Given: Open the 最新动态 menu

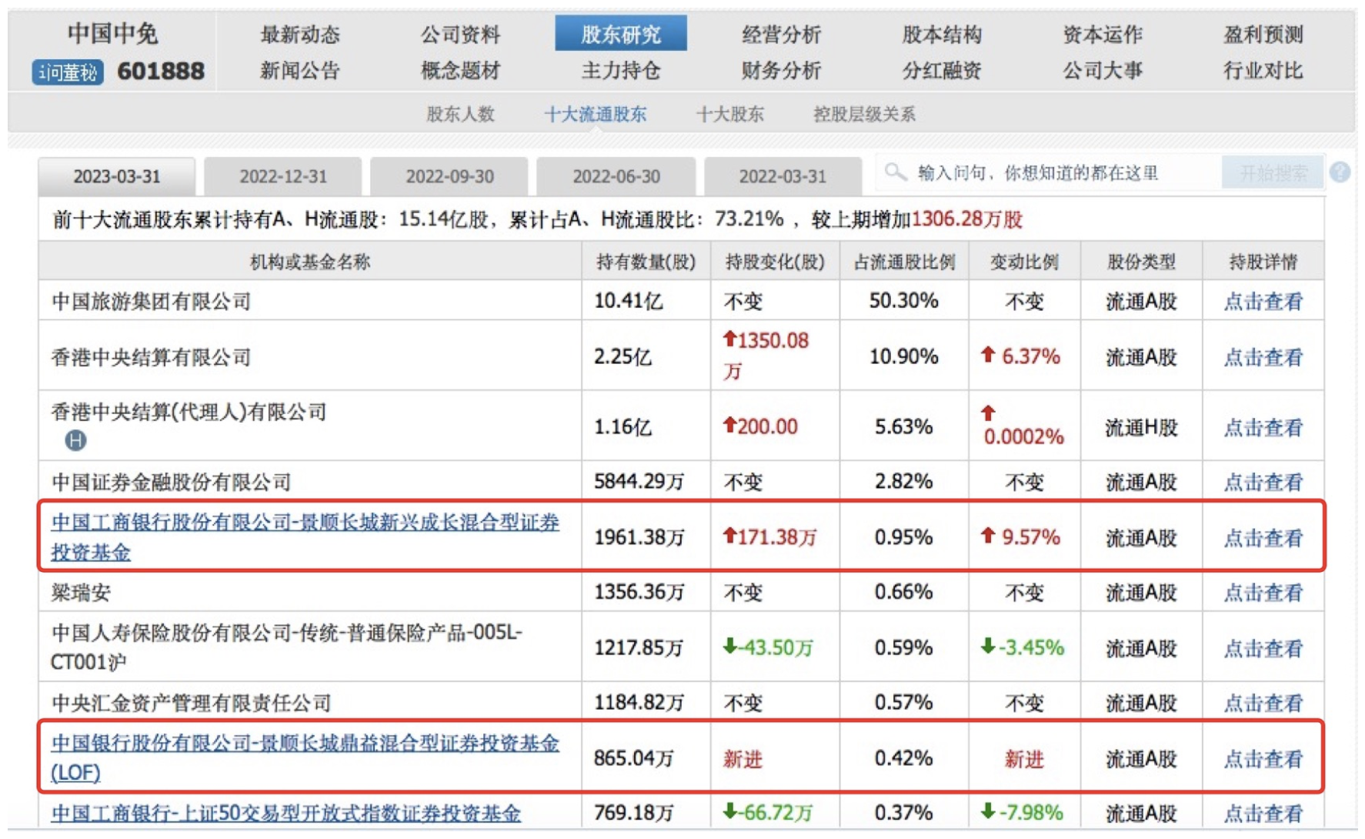Looking at the screenshot, I should pyautogui.click(x=300, y=34).
